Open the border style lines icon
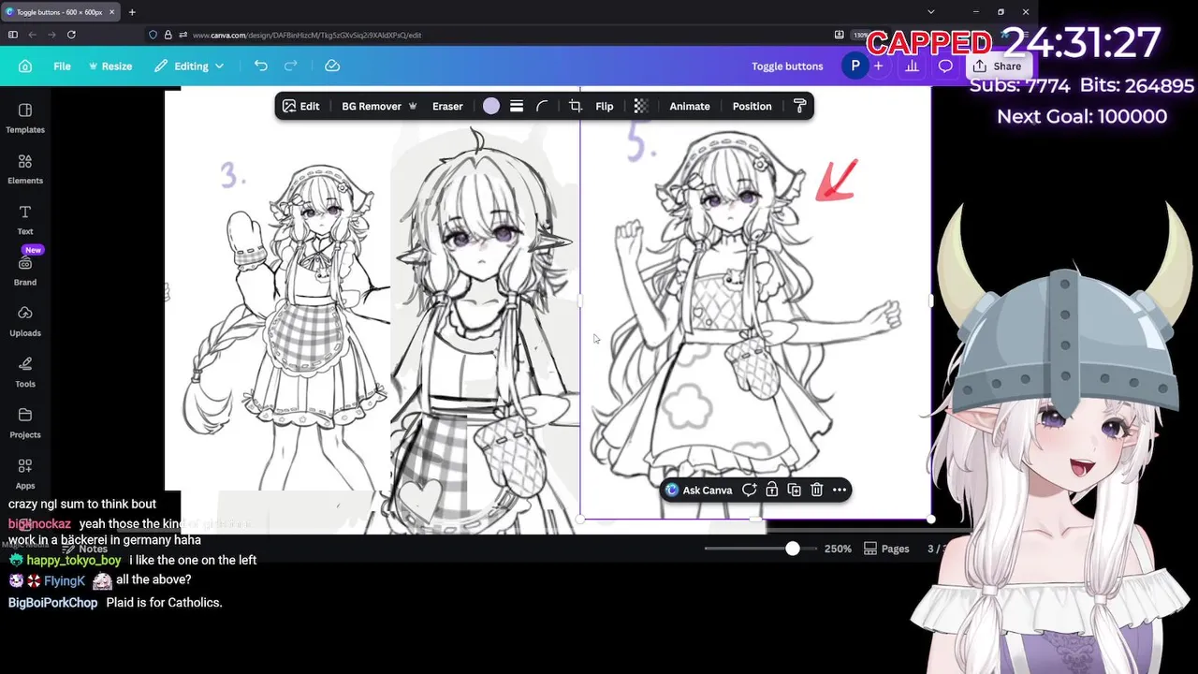The image size is (1198, 674). point(517,106)
